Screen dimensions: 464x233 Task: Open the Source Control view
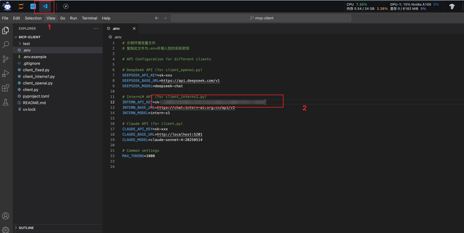pos(5,59)
